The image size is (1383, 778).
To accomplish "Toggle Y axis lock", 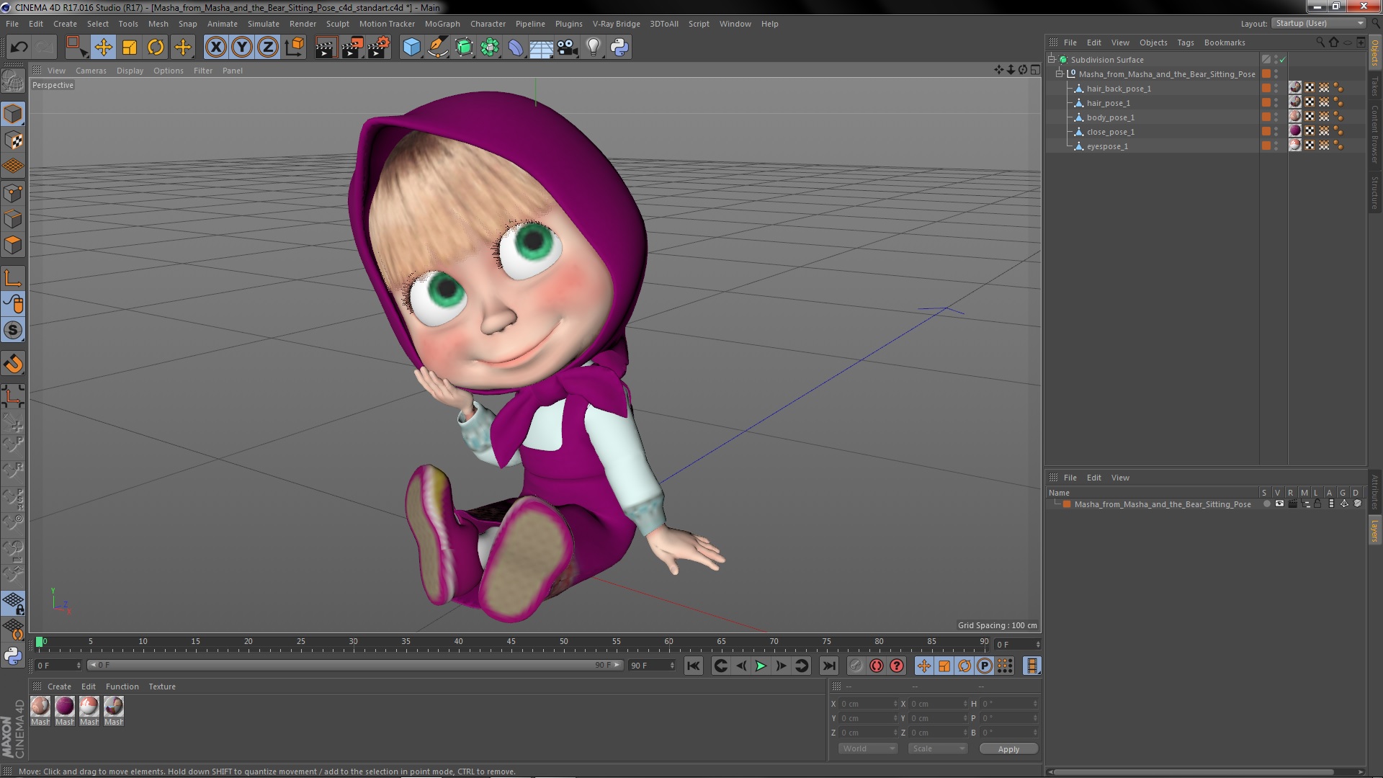I will tap(242, 48).
